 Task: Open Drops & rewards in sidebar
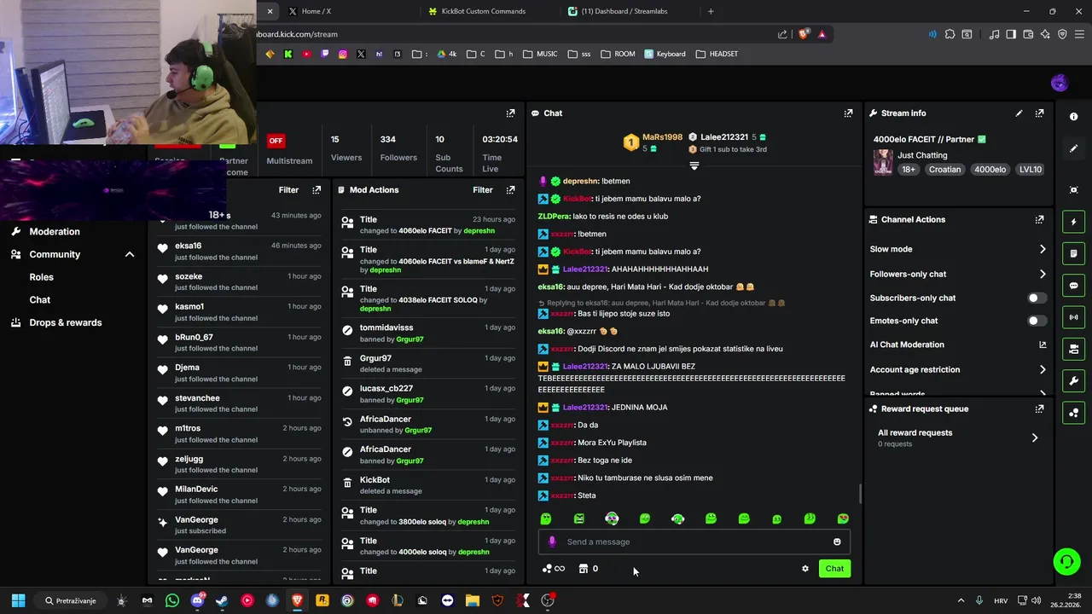(65, 322)
